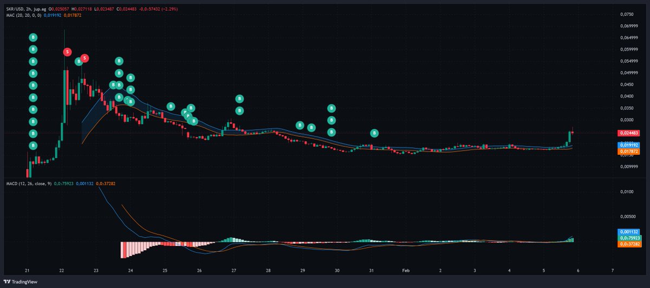Image resolution: width=650 pixels, height=288 pixels.
Task: Click the 0,049999 price axis label
Action: click(629, 73)
